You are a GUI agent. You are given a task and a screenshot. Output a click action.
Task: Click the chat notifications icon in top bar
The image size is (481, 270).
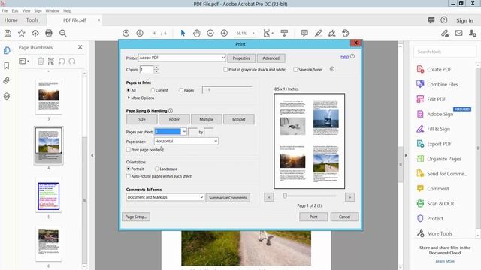431,20
